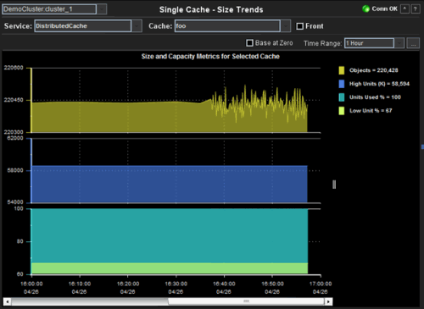This screenshot has width=424, height=309.
Task: Open the DemoCluster:cluster_1 dropdown arrow
Action: tap(102, 9)
